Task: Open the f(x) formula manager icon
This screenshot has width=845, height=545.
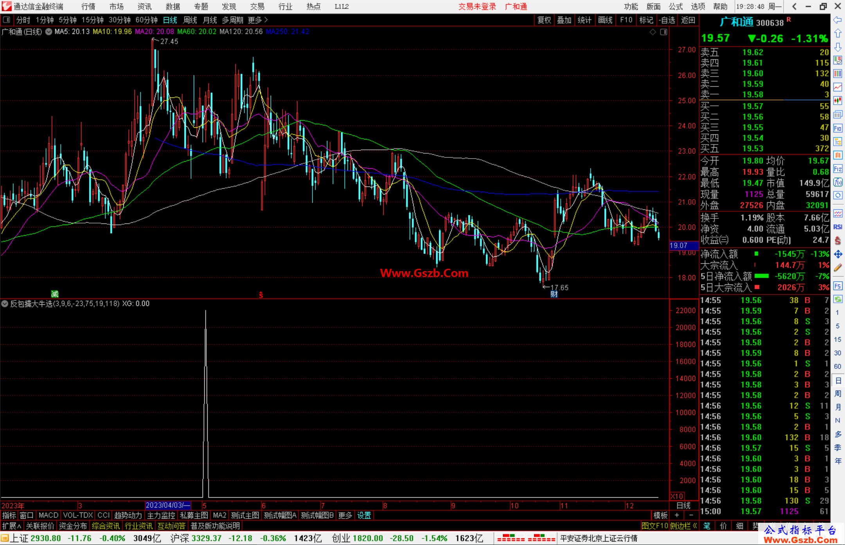Action: tap(838, 182)
